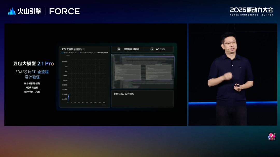Click the 设计验证 text
This screenshot has height=157, width=280.
(32, 77)
